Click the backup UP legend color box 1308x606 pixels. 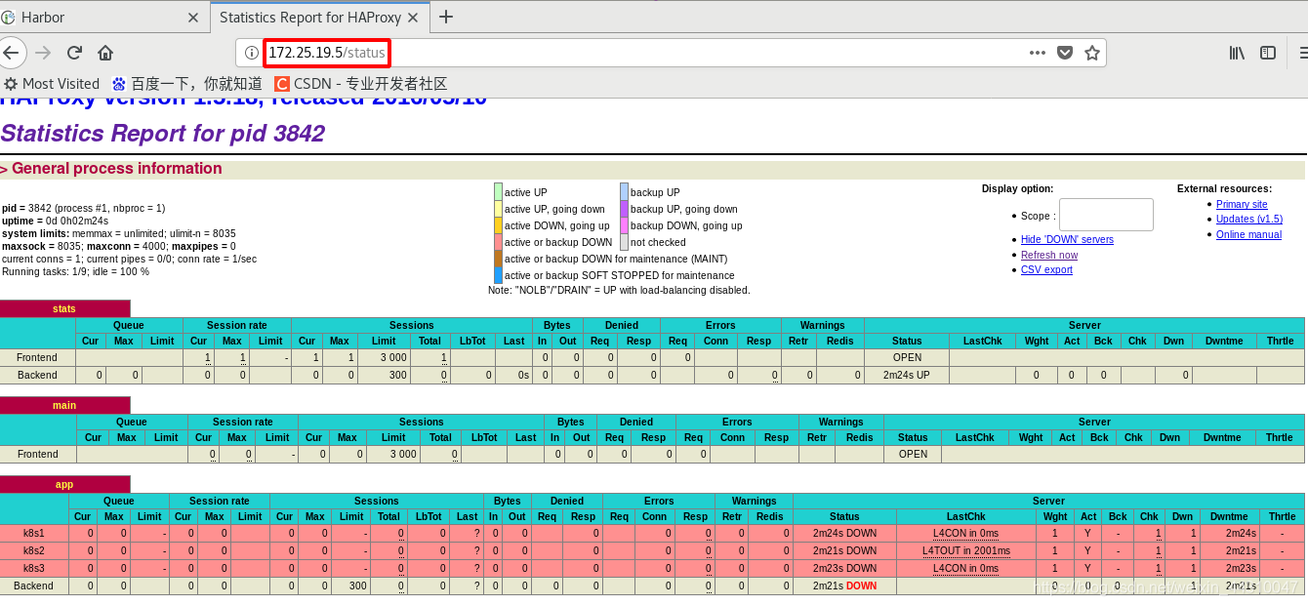(x=624, y=192)
